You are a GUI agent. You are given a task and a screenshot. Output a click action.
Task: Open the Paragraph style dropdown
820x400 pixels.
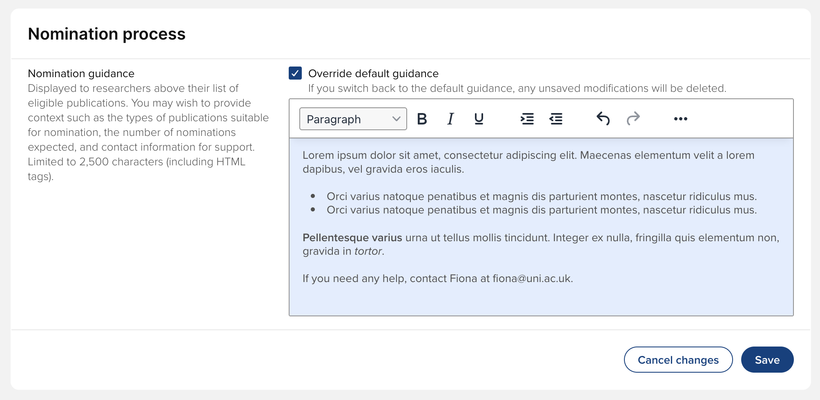[x=353, y=119]
